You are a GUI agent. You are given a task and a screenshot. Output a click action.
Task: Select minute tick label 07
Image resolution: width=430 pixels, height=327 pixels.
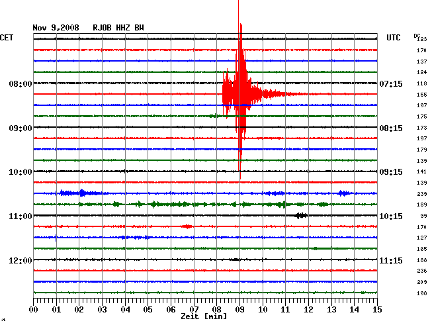(194, 309)
